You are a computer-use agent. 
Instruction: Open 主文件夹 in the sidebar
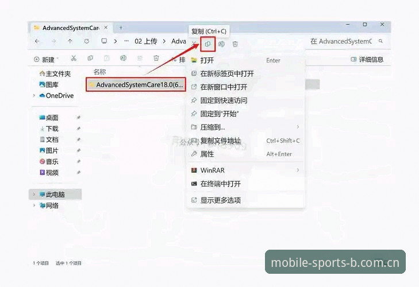coord(55,73)
